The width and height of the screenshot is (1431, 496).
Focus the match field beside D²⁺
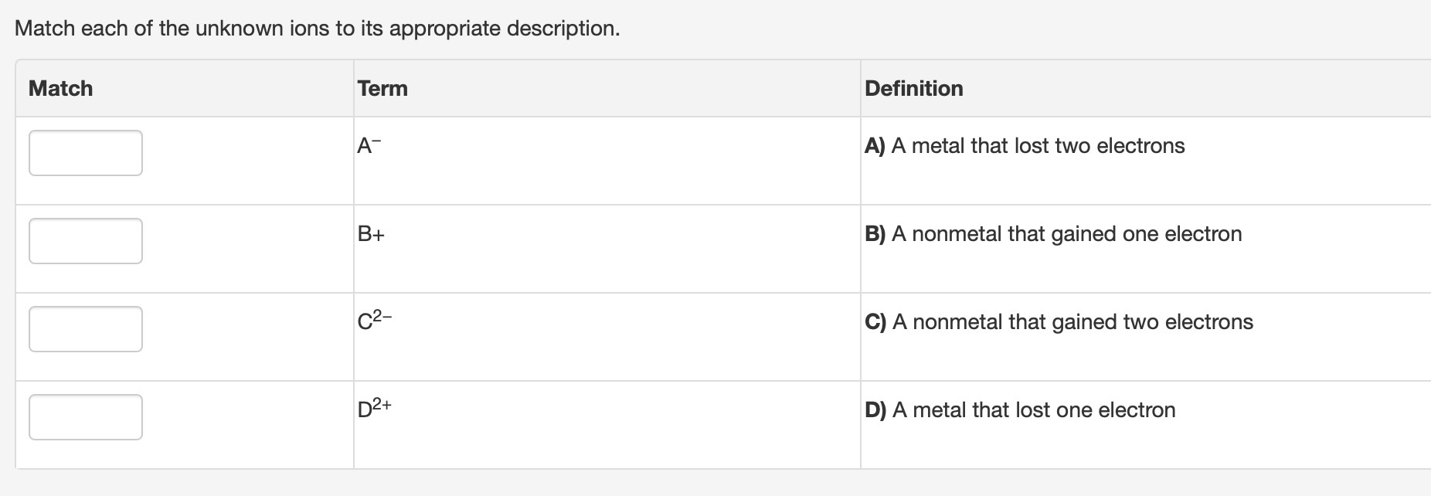pos(86,417)
